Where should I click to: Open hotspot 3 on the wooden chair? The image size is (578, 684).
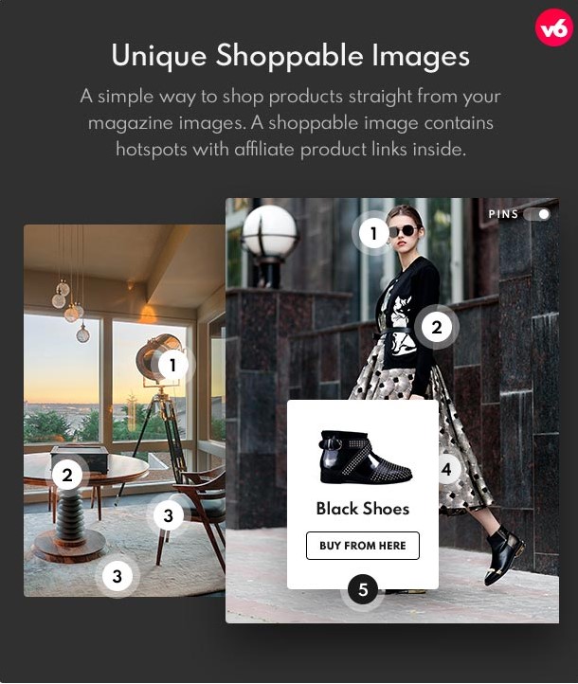[x=169, y=516]
